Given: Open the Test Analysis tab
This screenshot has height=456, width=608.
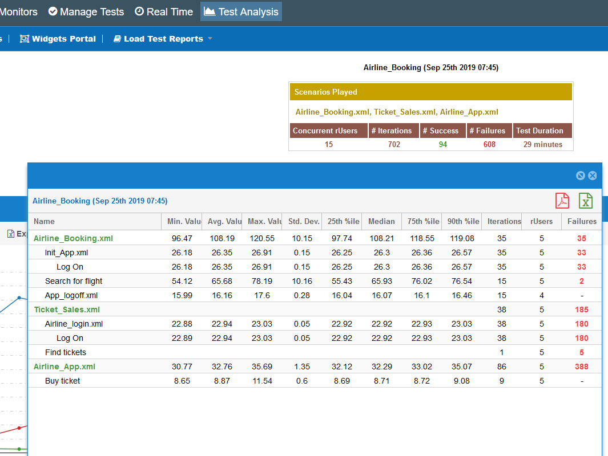Looking at the screenshot, I should pos(241,11).
